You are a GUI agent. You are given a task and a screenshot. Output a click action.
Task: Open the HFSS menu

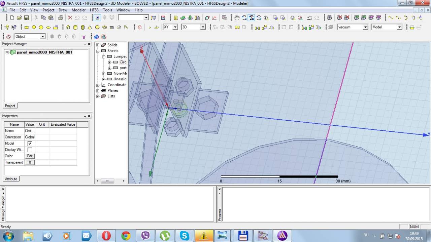pos(94,10)
